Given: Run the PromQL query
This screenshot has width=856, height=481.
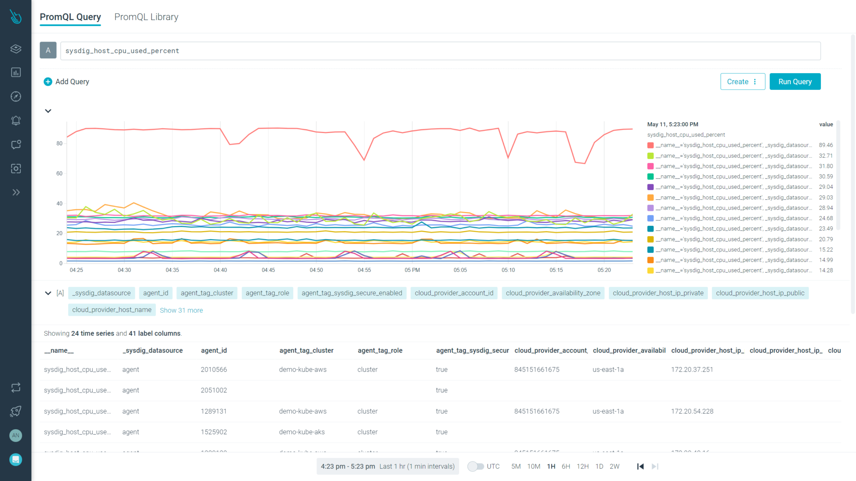Looking at the screenshot, I should coord(794,81).
